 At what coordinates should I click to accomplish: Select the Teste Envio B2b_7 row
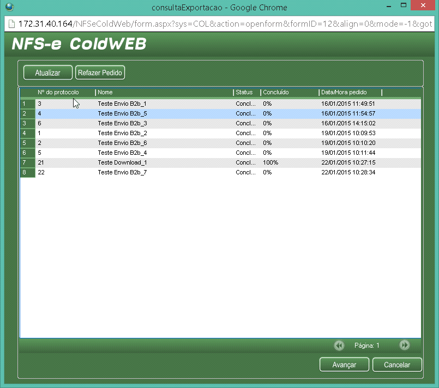122,172
